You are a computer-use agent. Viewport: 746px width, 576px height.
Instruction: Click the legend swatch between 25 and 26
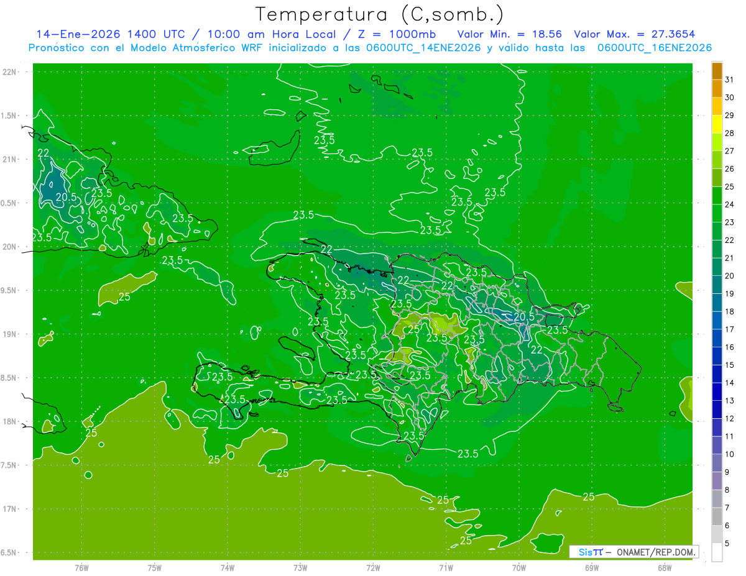tap(717, 178)
